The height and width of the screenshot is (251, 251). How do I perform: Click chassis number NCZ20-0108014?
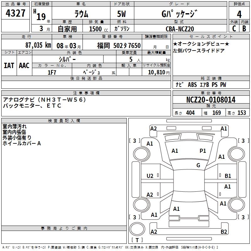click(211, 99)
